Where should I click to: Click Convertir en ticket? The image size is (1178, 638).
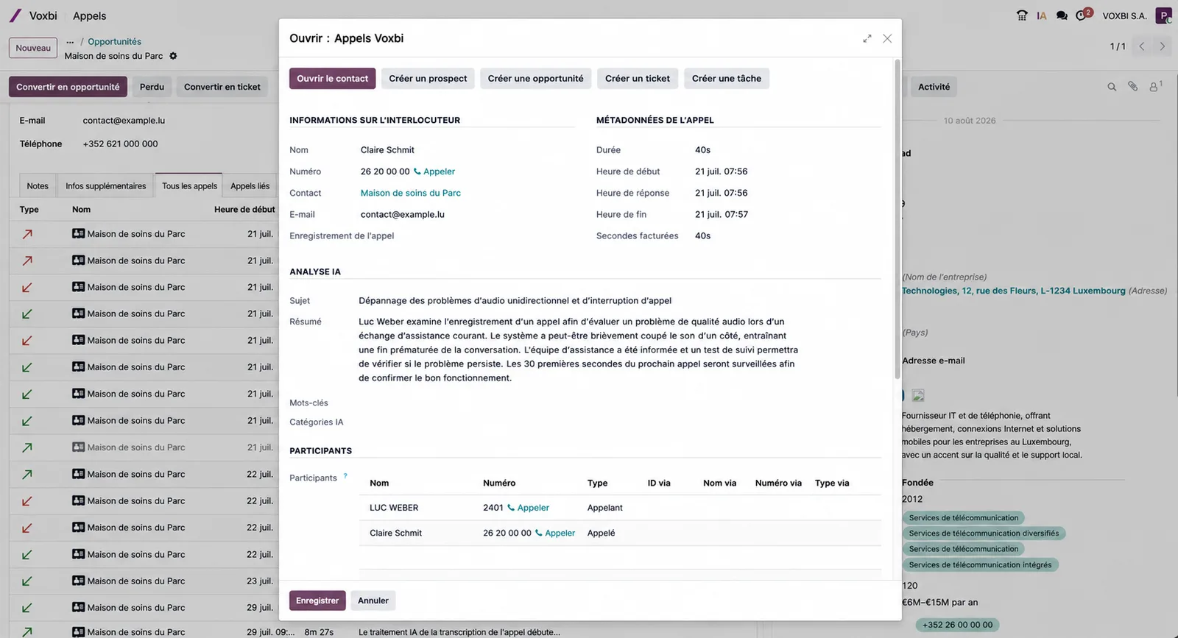click(222, 87)
